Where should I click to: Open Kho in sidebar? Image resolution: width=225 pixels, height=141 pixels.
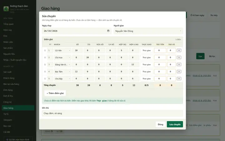click(x=18, y=36)
